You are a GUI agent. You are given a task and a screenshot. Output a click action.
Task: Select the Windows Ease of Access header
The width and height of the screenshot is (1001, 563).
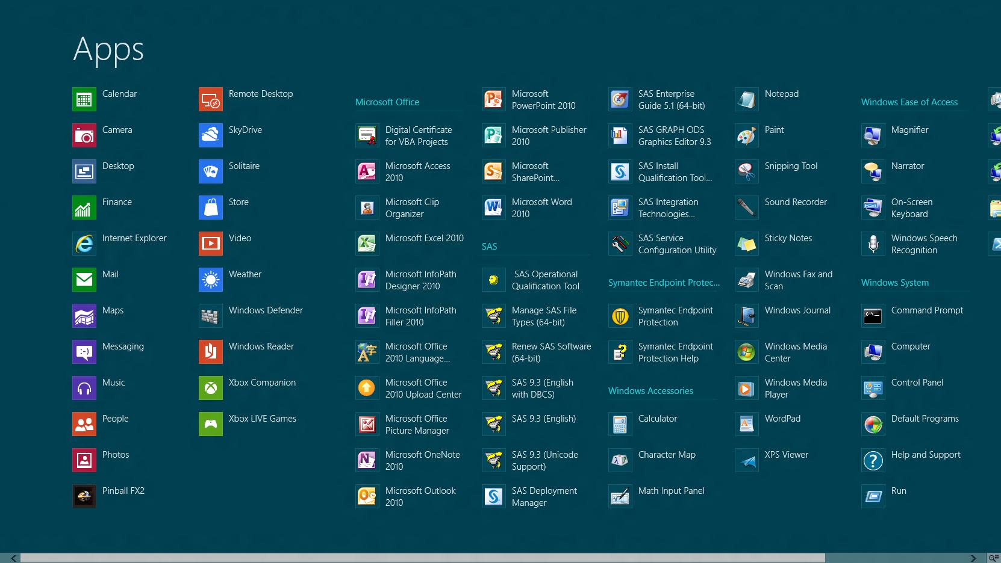point(909,102)
